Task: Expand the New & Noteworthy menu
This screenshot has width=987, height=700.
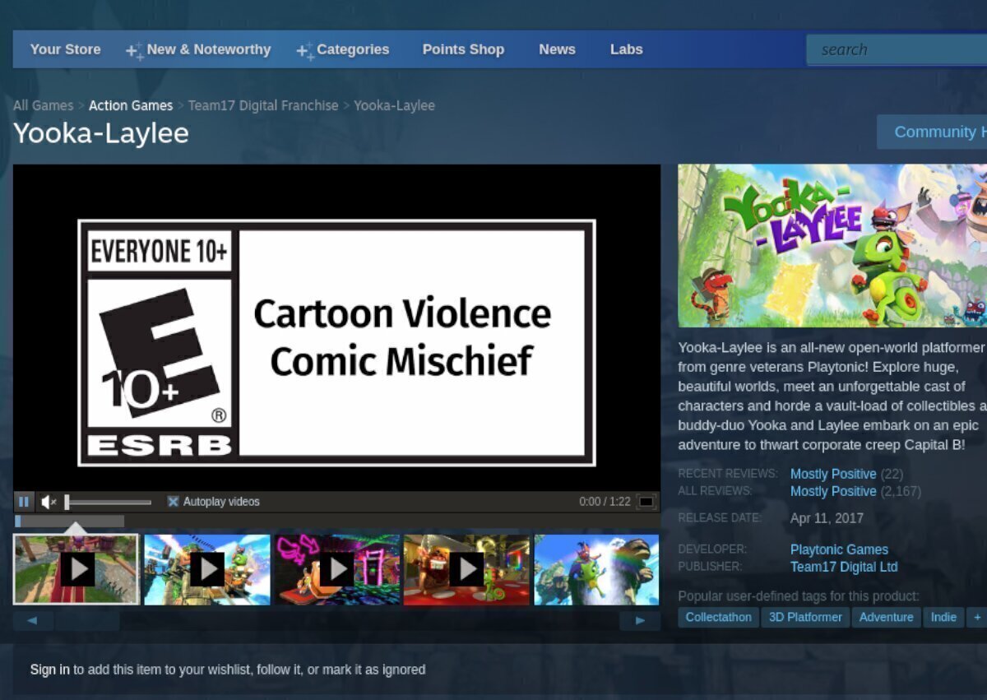Action: coord(199,49)
